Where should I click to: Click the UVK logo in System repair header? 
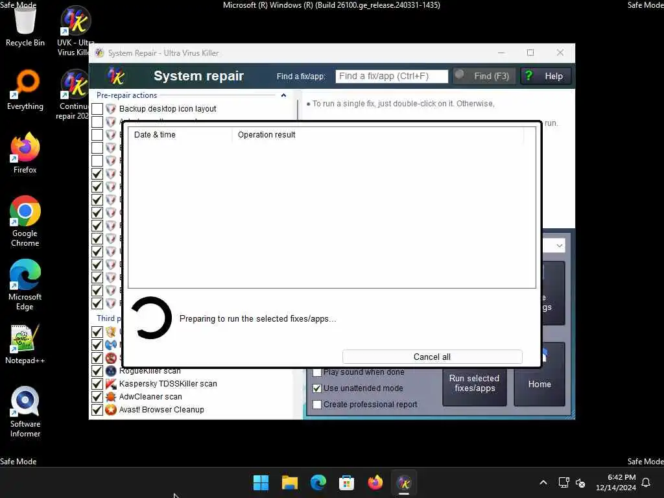coord(116,76)
